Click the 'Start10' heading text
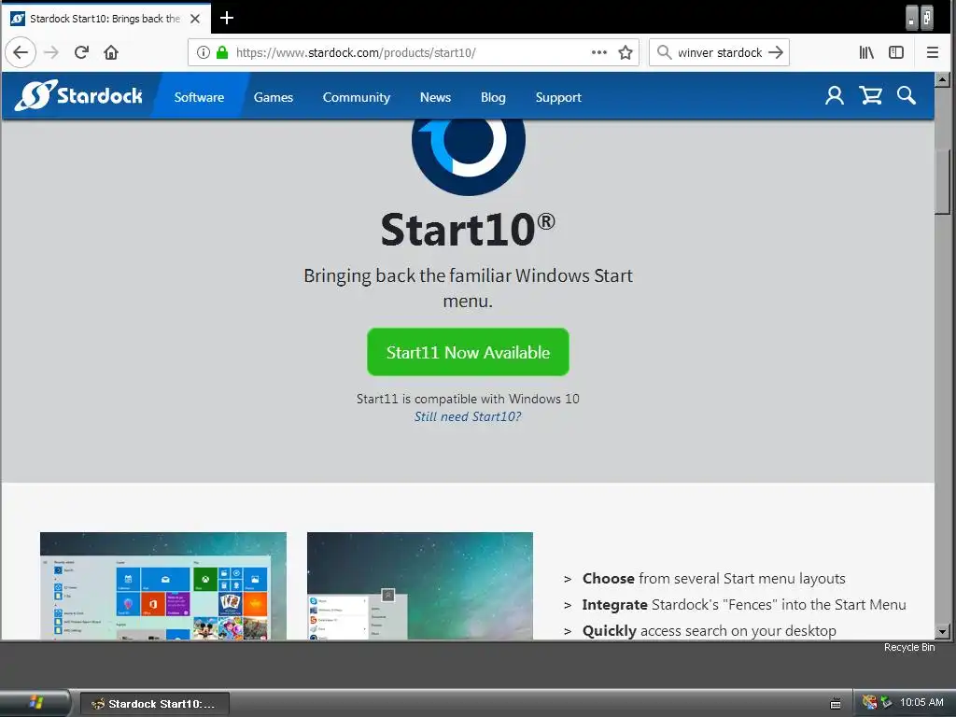The width and height of the screenshot is (956, 717). click(x=468, y=230)
